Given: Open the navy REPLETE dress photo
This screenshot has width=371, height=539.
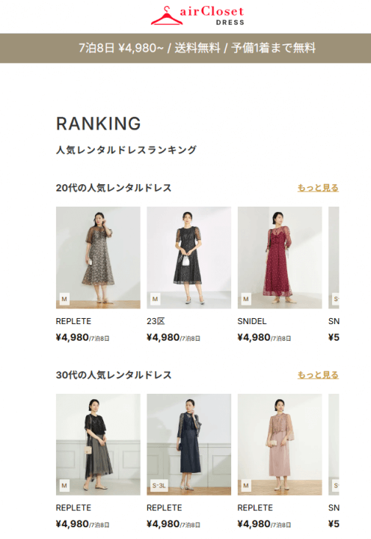Looking at the screenshot, I should click(x=189, y=445).
